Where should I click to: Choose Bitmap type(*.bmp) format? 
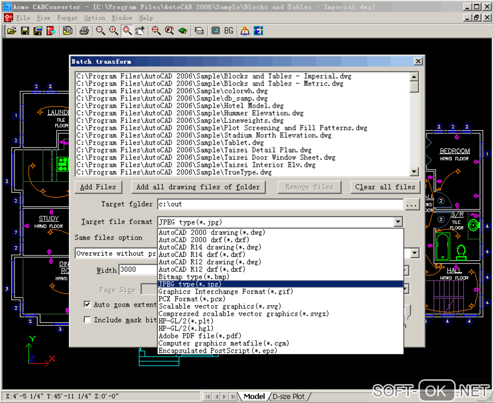tap(280, 277)
